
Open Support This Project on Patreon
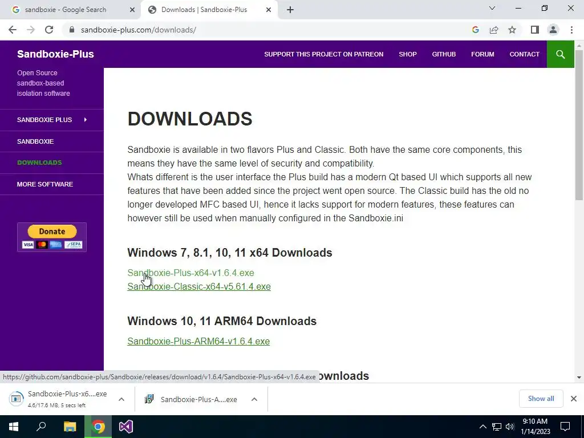tap(324, 54)
